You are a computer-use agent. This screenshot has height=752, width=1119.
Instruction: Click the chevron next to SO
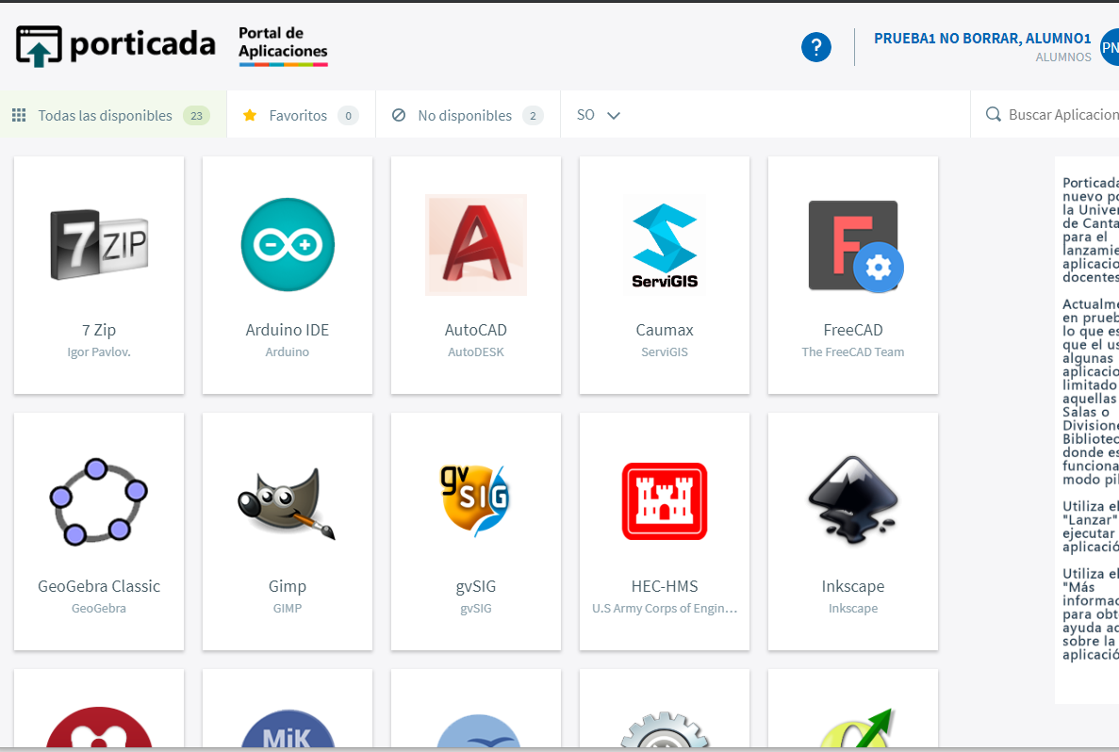click(614, 116)
